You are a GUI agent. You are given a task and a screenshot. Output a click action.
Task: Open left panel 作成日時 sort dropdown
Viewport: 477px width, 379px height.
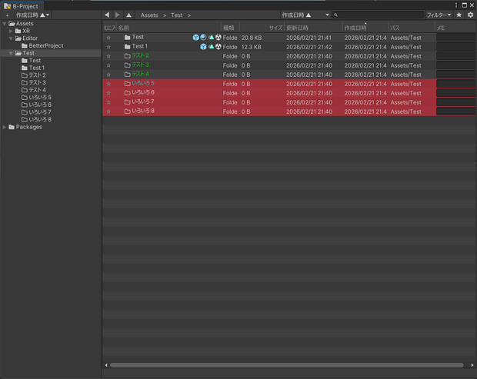(x=32, y=15)
